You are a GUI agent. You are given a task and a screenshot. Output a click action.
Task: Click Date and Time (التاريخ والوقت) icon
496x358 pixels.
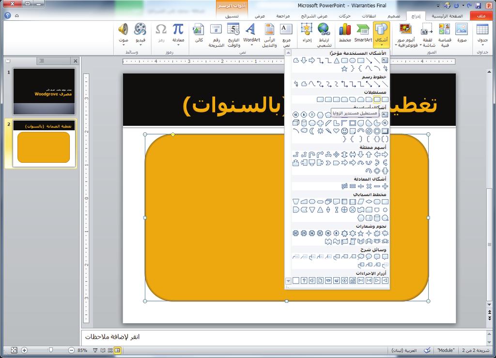233,35
